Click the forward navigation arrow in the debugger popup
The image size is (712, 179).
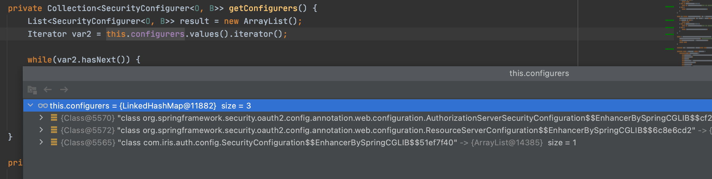[x=64, y=89]
